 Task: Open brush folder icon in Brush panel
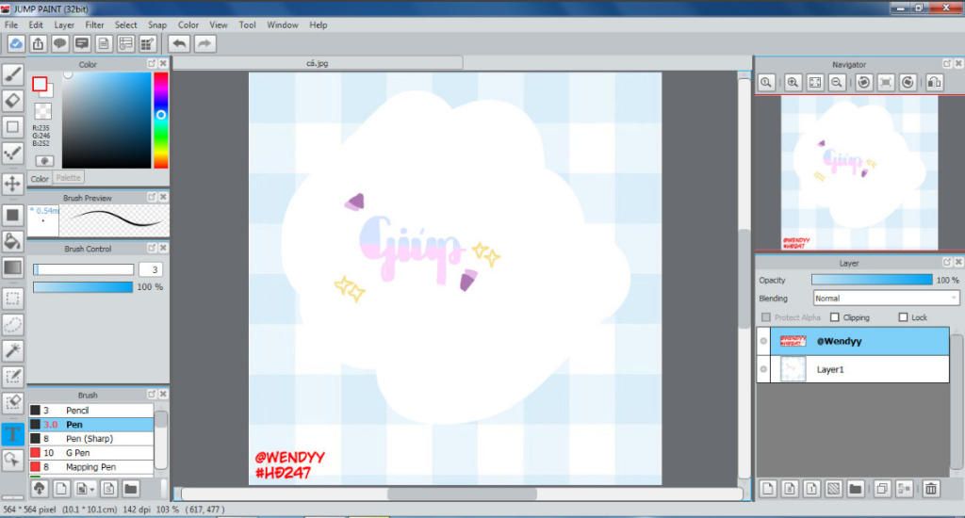coord(130,489)
